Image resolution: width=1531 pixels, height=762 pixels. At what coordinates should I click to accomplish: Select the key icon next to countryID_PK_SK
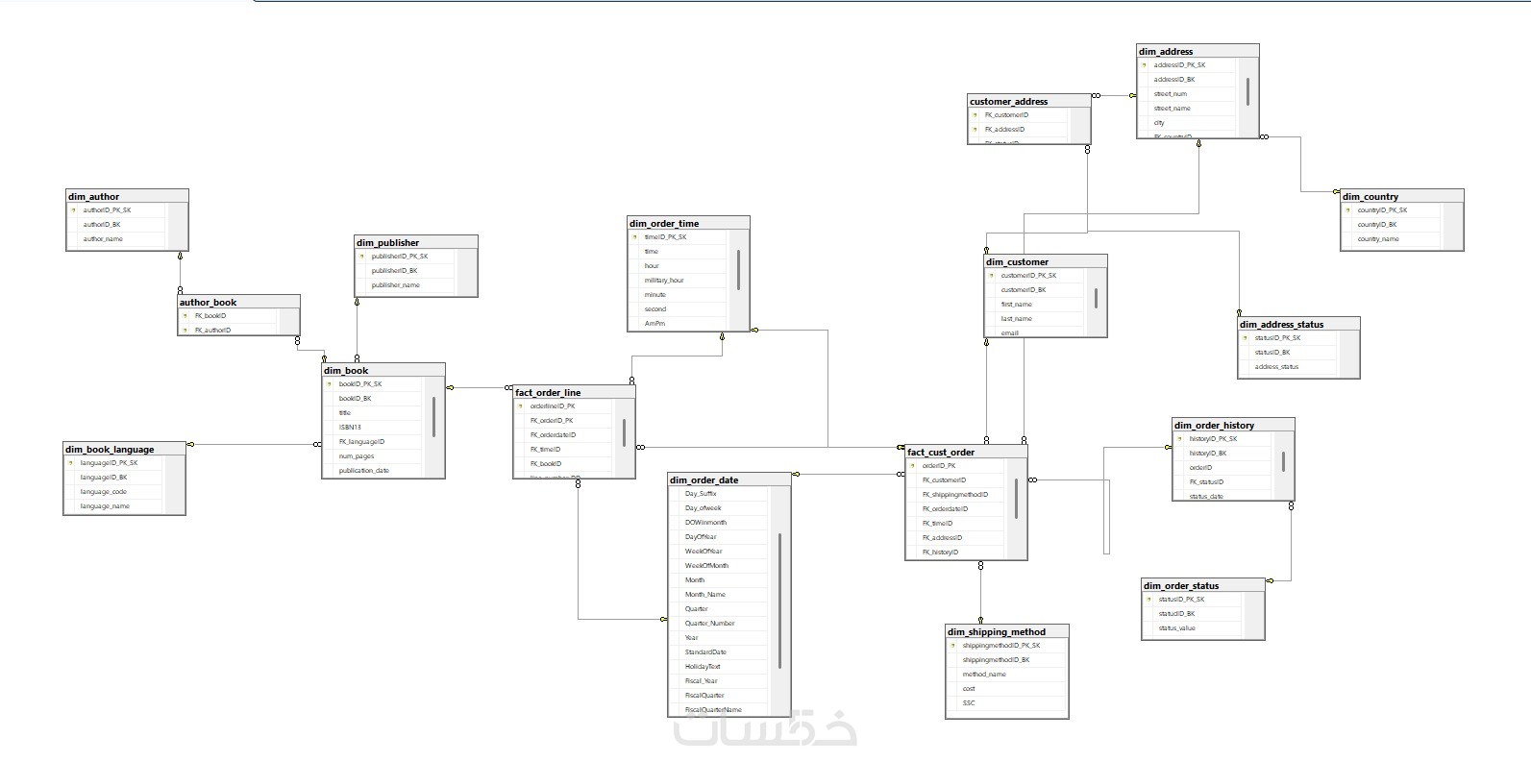(1347, 210)
